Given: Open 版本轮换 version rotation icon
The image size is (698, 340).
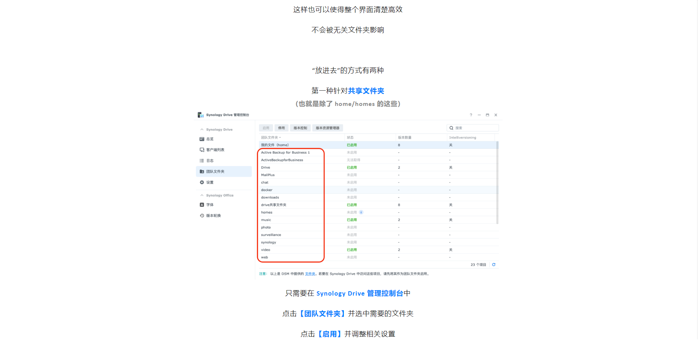Looking at the screenshot, I should (x=202, y=216).
